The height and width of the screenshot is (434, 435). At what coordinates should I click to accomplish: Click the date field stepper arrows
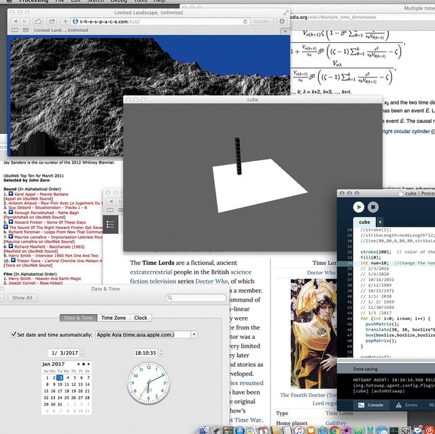point(84,352)
